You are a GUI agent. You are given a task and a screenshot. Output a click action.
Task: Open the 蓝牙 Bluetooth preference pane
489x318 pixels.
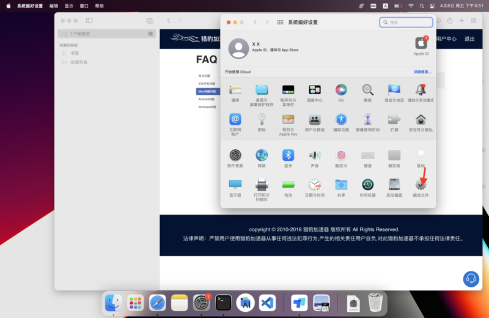pos(288,155)
